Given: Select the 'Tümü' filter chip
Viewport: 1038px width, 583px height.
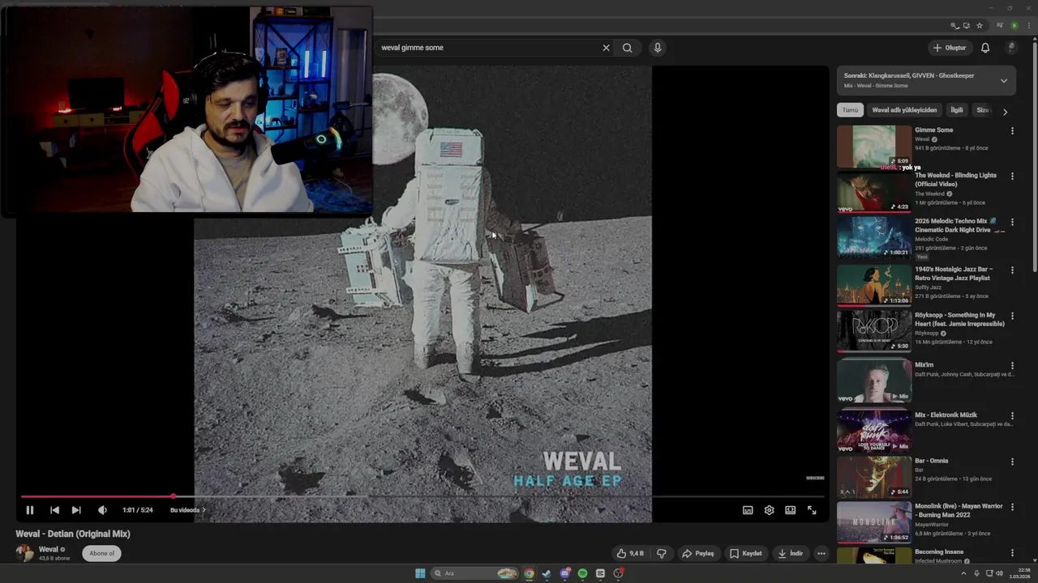Looking at the screenshot, I should [x=850, y=110].
